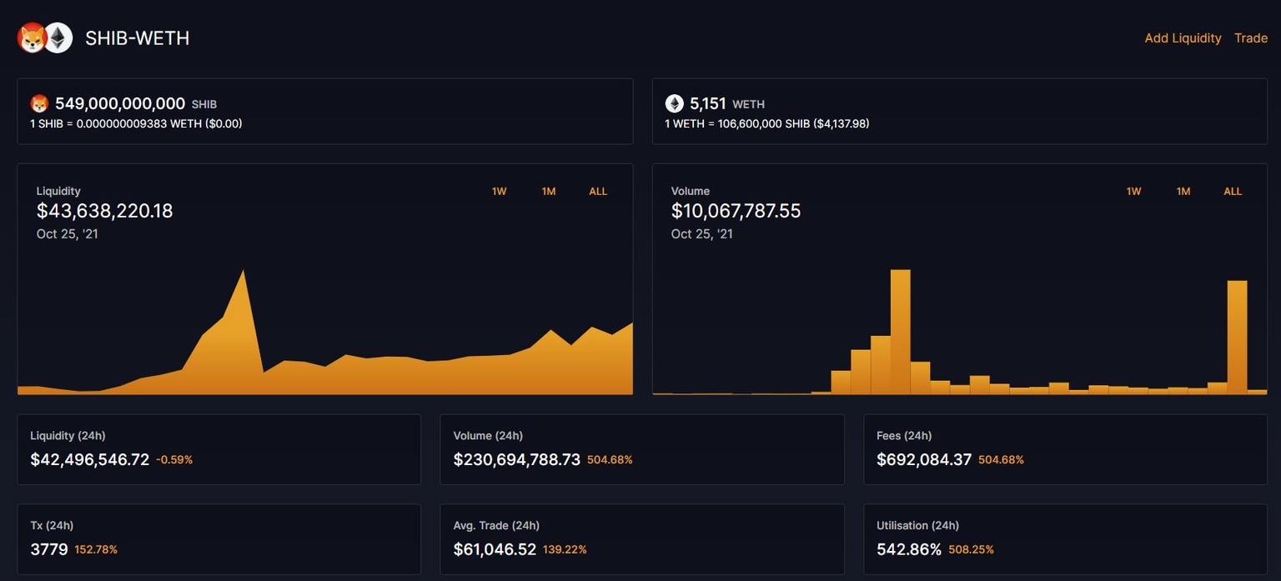Click the Fees (24h) percentage value

[x=1000, y=459]
